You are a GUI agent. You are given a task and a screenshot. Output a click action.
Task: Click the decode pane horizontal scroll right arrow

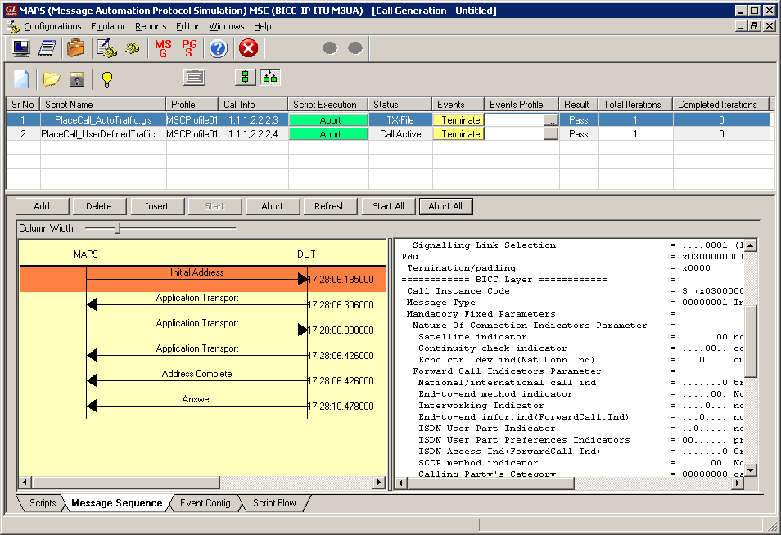tap(738, 483)
